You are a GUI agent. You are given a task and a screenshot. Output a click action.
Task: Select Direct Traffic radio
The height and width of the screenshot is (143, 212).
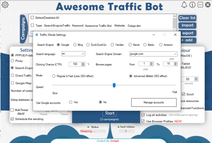pos(12,75)
